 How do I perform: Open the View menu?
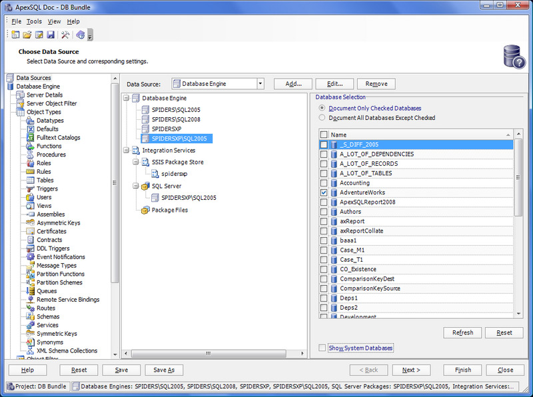[x=54, y=21]
